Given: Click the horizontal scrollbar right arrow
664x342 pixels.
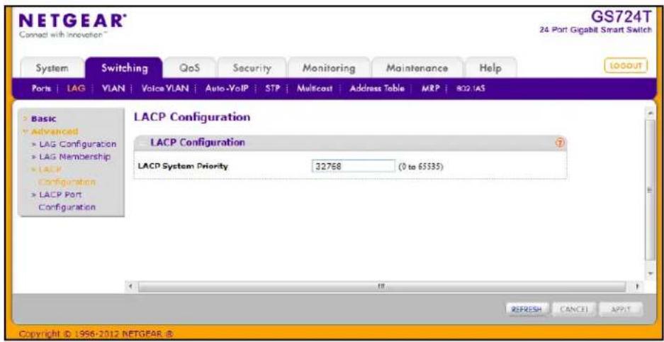Looking at the screenshot, I should click(x=637, y=287).
